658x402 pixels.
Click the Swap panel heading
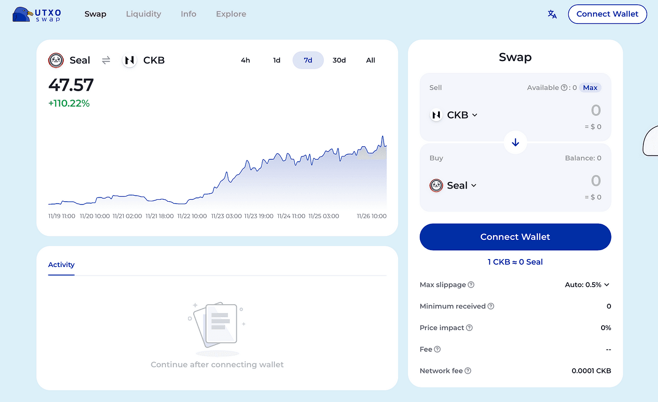point(515,57)
